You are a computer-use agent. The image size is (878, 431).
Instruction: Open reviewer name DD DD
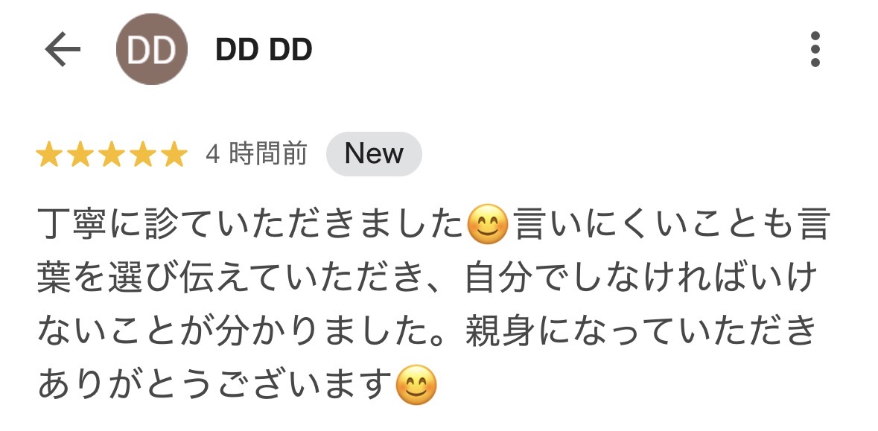(x=264, y=50)
